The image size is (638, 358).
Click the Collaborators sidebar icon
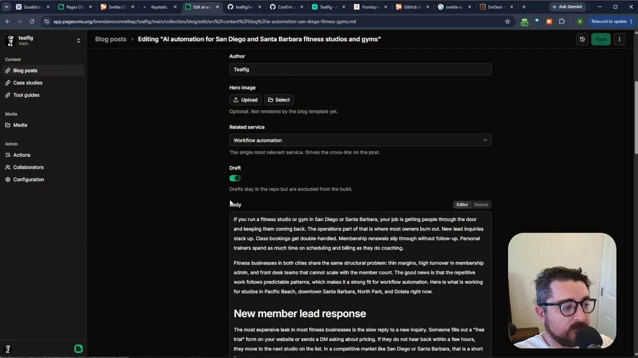pyautogui.click(x=8, y=167)
